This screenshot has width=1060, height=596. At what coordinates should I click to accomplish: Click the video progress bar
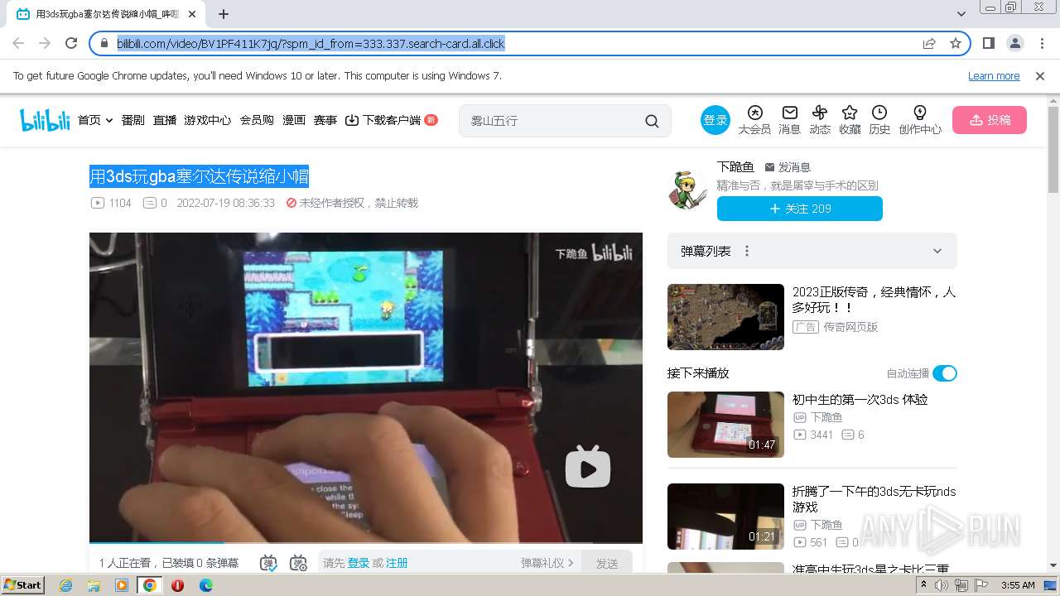pos(366,543)
